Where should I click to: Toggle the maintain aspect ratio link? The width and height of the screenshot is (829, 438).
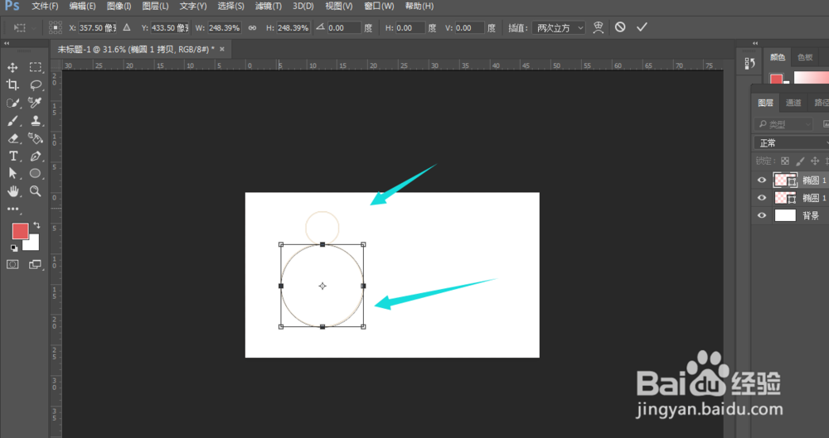point(252,27)
